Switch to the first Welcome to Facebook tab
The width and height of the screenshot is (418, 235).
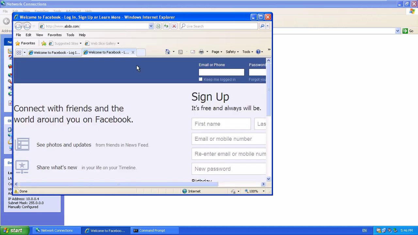(x=54, y=52)
